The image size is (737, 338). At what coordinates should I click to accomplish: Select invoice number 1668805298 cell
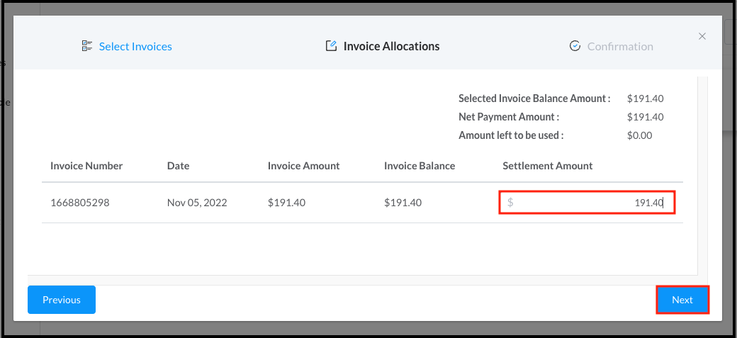coord(79,203)
